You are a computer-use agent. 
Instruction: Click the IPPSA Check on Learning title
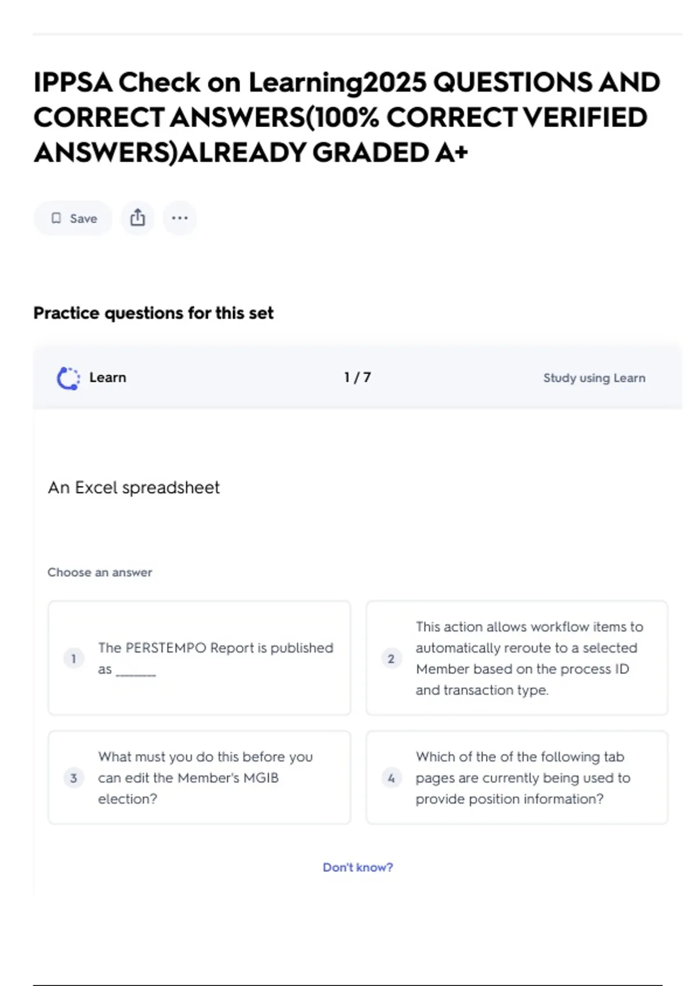[x=347, y=117]
